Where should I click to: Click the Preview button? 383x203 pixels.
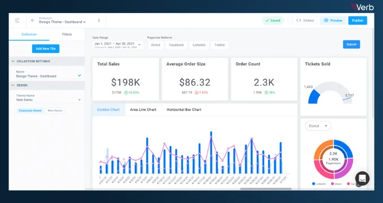pyautogui.click(x=333, y=20)
